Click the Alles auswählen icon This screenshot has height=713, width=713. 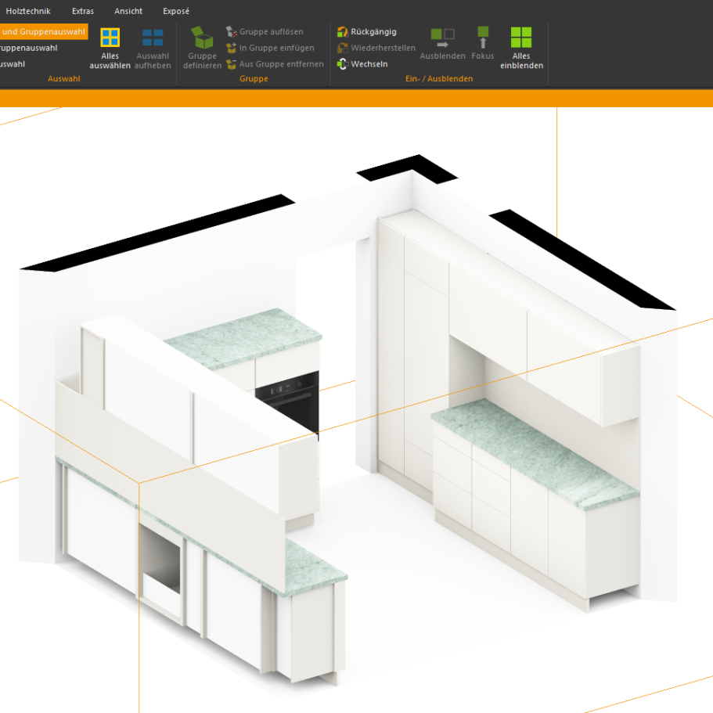(x=110, y=38)
